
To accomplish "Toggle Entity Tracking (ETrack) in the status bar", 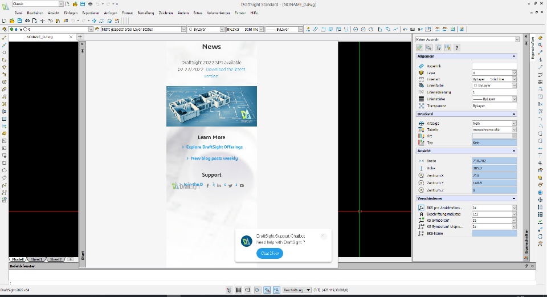I will click(276, 290).
